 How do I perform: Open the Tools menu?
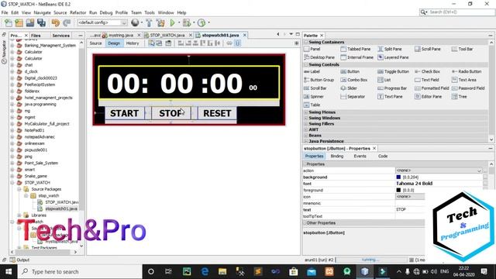(x=150, y=12)
